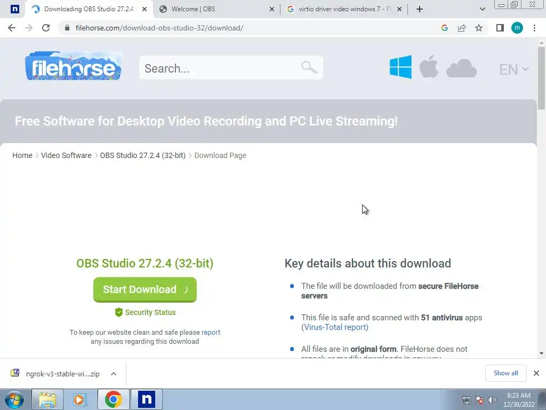Open Chrome three-dot menu
Image resolution: width=546 pixels, height=410 pixels.
(534, 28)
